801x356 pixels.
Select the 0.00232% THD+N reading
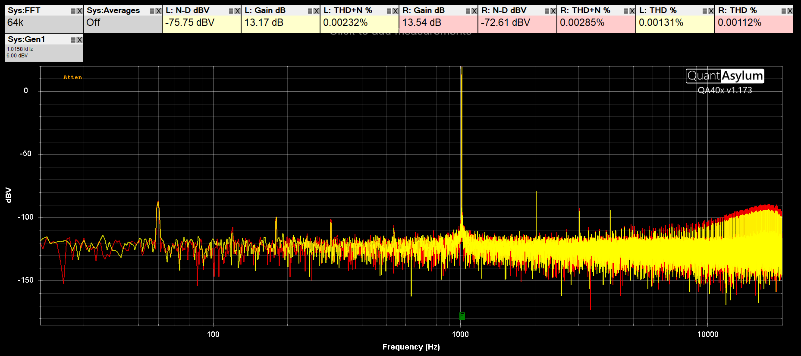[x=346, y=22]
